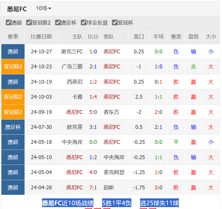Viewport: 222px width, 209px height.
Task: Click the 2:1 score for 广岛三箭 match
Action: (93, 66)
